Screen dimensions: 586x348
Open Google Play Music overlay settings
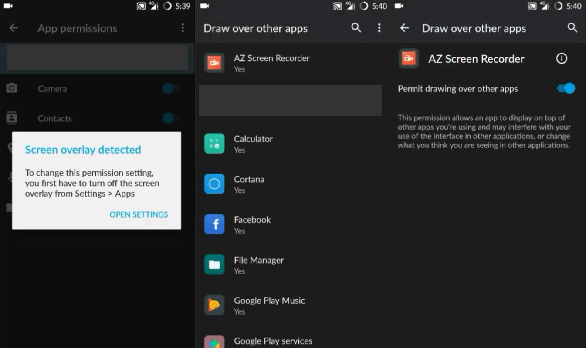pyautogui.click(x=292, y=306)
